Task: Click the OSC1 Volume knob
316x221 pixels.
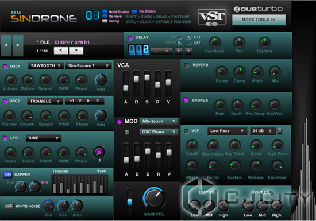Action: [x=10, y=80]
